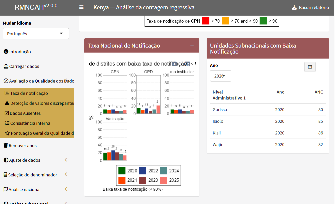Click CPN chart panel
335x204 pixels.
[115, 94]
